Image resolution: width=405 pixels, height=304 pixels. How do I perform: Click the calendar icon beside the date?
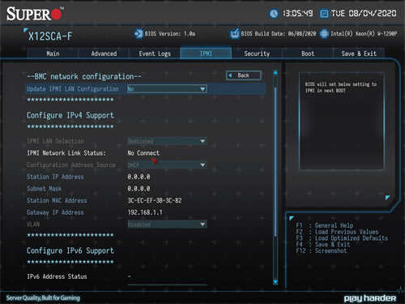click(324, 14)
